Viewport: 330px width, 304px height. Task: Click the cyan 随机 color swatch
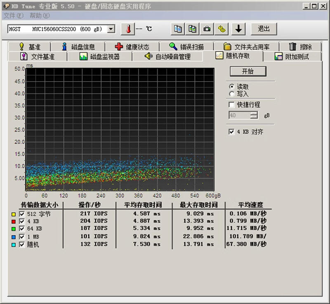[x=14, y=245]
